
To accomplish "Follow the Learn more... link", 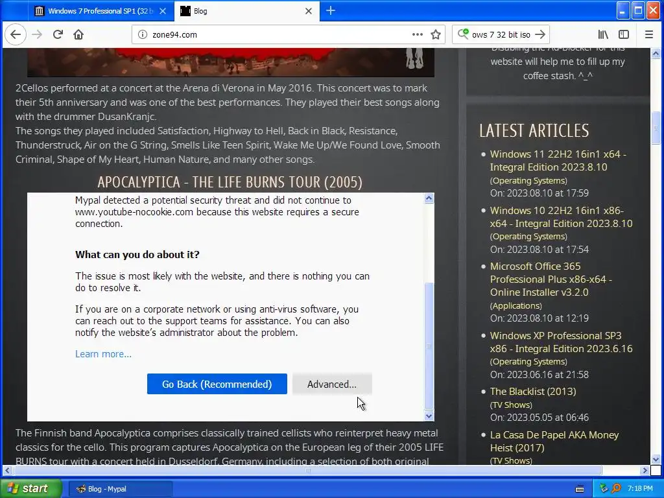I will tap(103, 354).
